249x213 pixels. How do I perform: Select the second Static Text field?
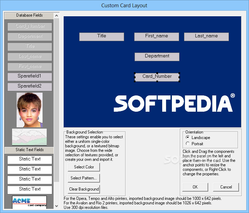[30, 170]
